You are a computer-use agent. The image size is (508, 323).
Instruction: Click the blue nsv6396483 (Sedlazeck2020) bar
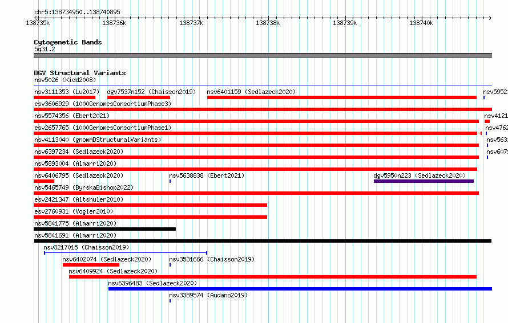point(300,289)
